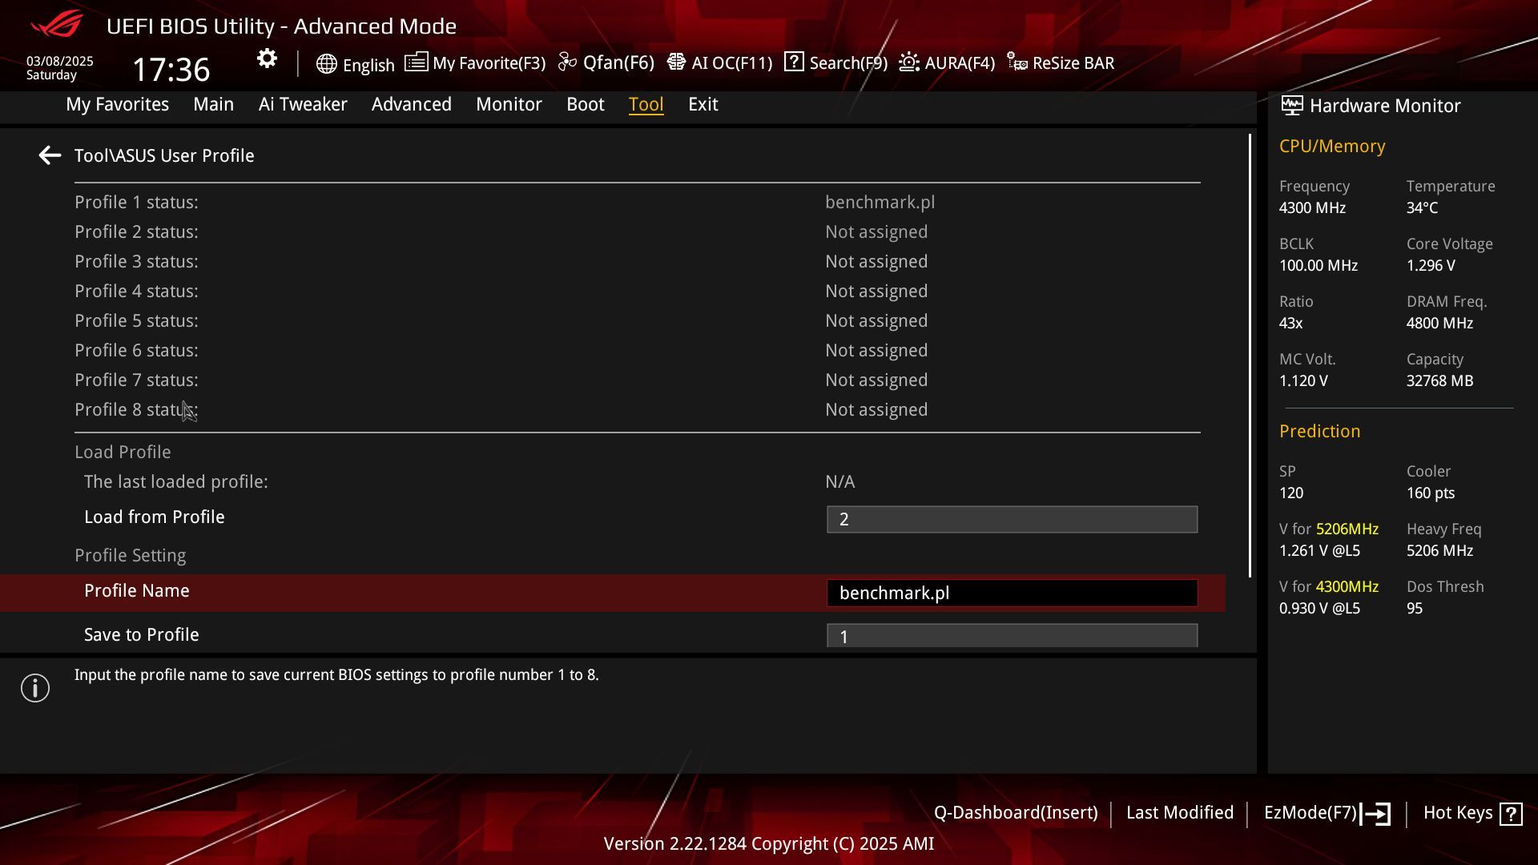This screenshot has width=1538, height=865.
Task: Click the AURA light icon
Action: pos(908,62)
